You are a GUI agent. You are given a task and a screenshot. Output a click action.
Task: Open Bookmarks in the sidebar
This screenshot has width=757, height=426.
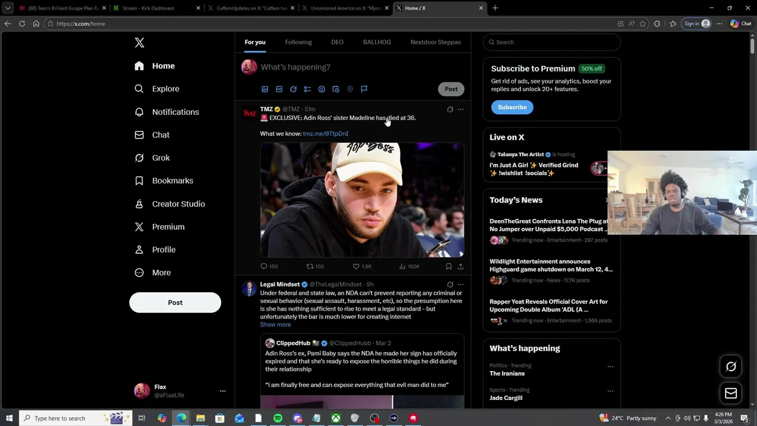point(164,181)
